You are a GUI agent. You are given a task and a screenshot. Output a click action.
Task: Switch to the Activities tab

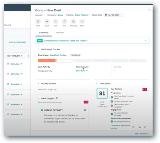[x=60, y=33]
